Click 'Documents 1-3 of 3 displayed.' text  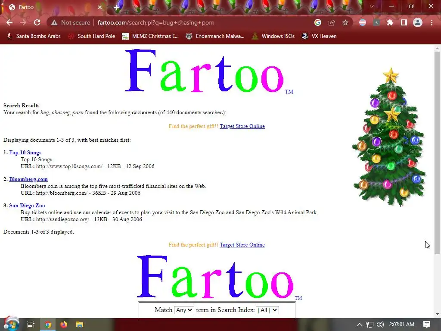coord(38,232)
